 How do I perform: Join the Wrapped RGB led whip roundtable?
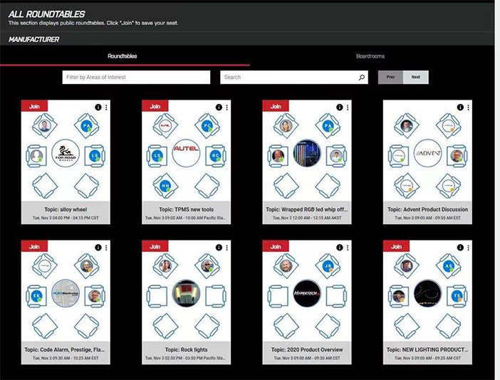click(276, 106)
